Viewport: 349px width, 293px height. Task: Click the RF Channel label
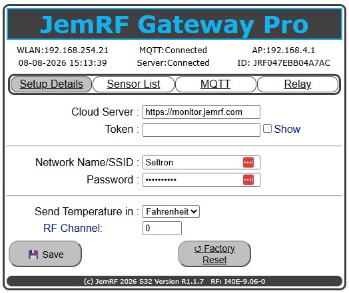tap(73, 228)
